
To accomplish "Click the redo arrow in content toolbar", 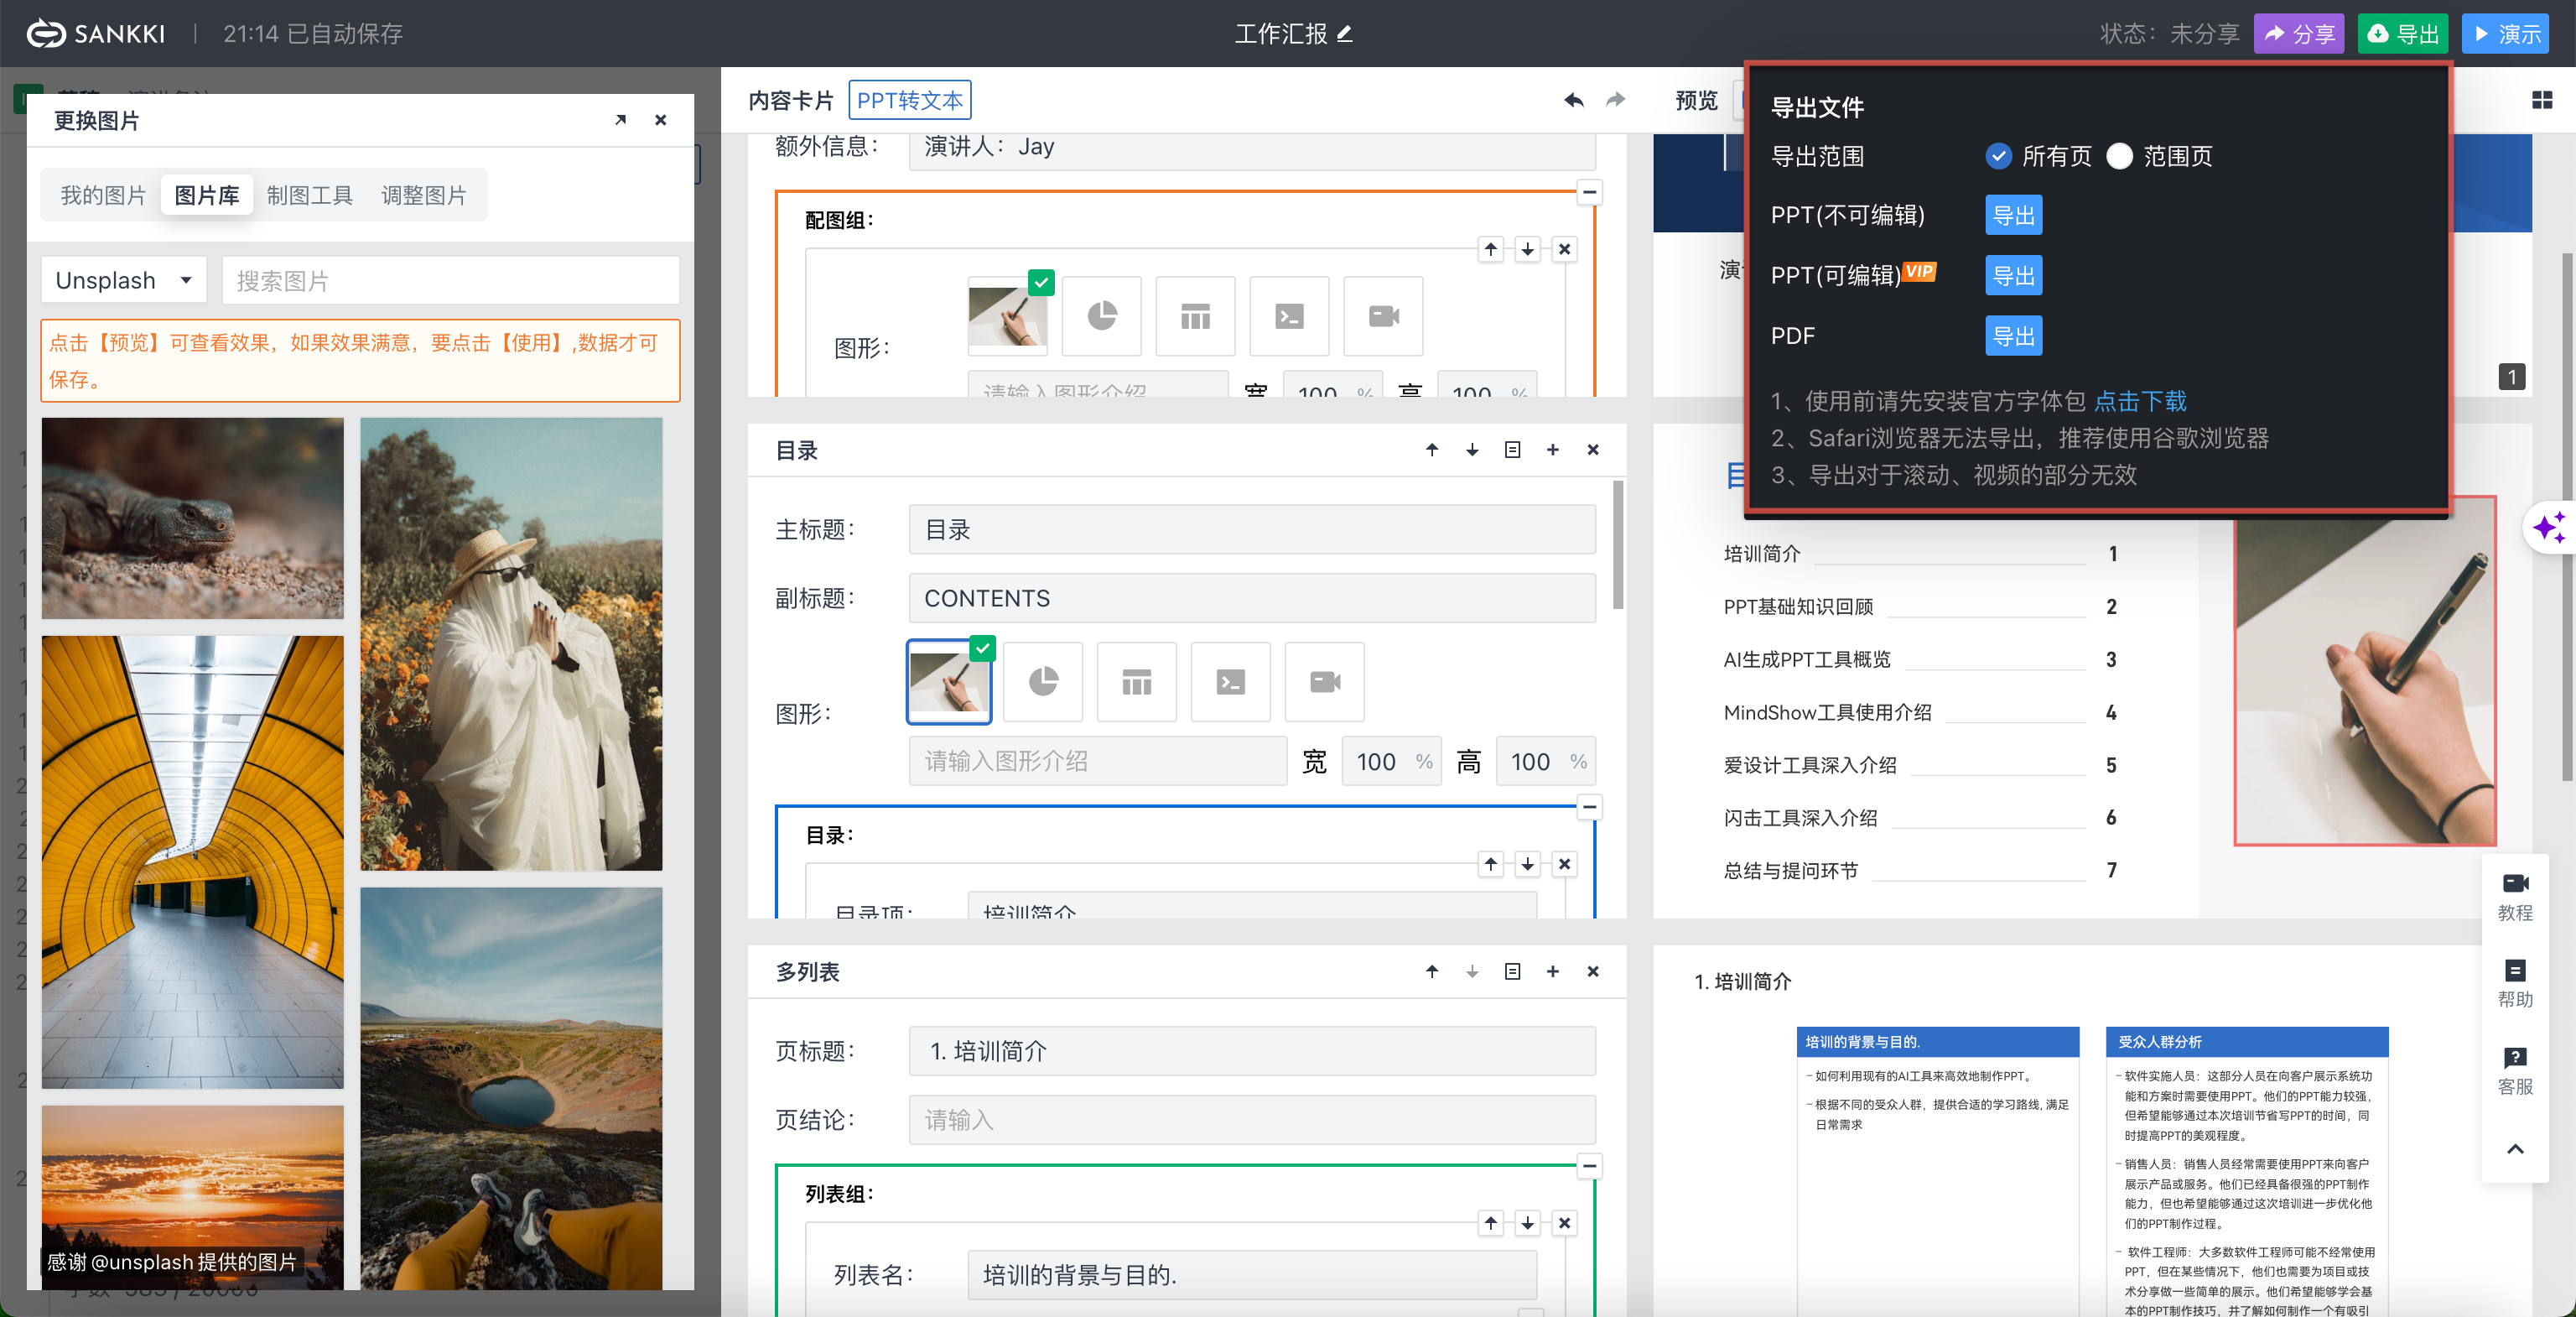I will coord(1615,99).
